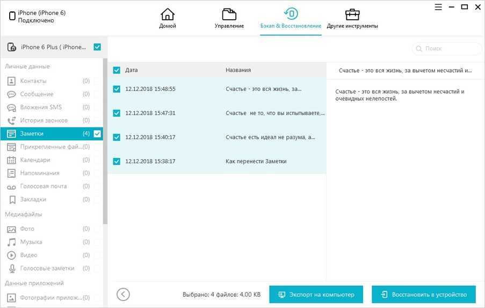
Task: Open the Домой home icon
Action: click(168, 14)
